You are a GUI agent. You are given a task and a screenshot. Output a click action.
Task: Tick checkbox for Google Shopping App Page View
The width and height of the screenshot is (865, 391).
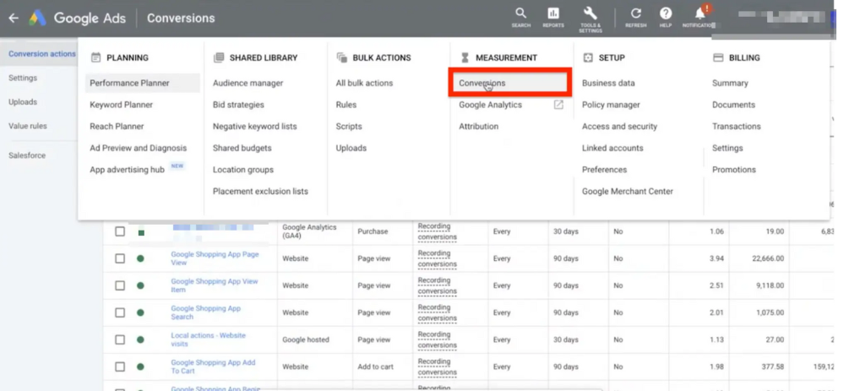(120, 258)
